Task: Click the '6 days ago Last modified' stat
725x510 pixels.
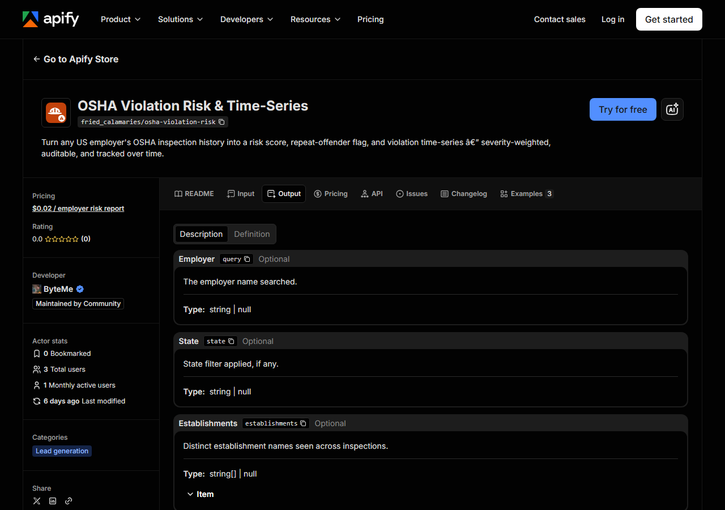Action: pyautogui.click(x=79, y=401)
